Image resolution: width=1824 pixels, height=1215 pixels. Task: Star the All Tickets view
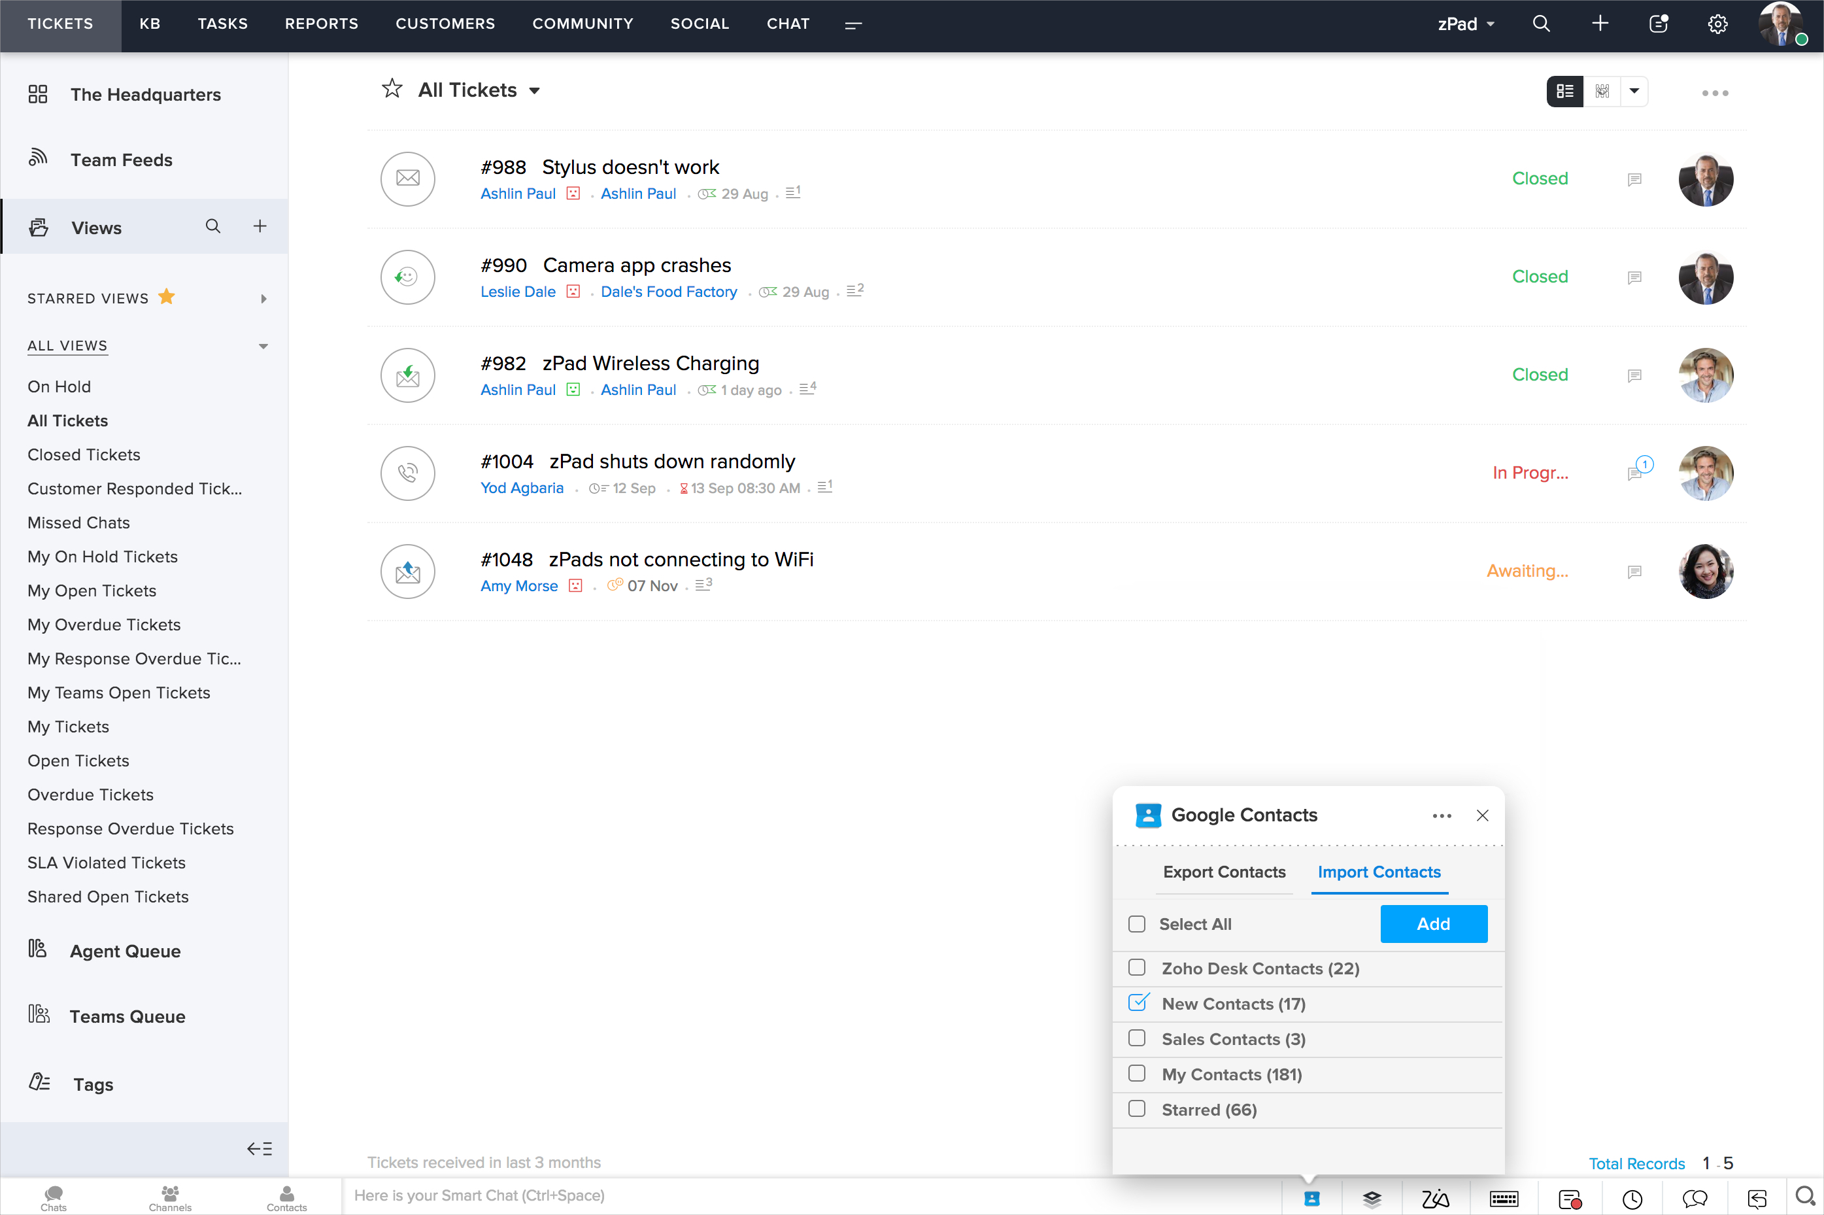(392, 89)
